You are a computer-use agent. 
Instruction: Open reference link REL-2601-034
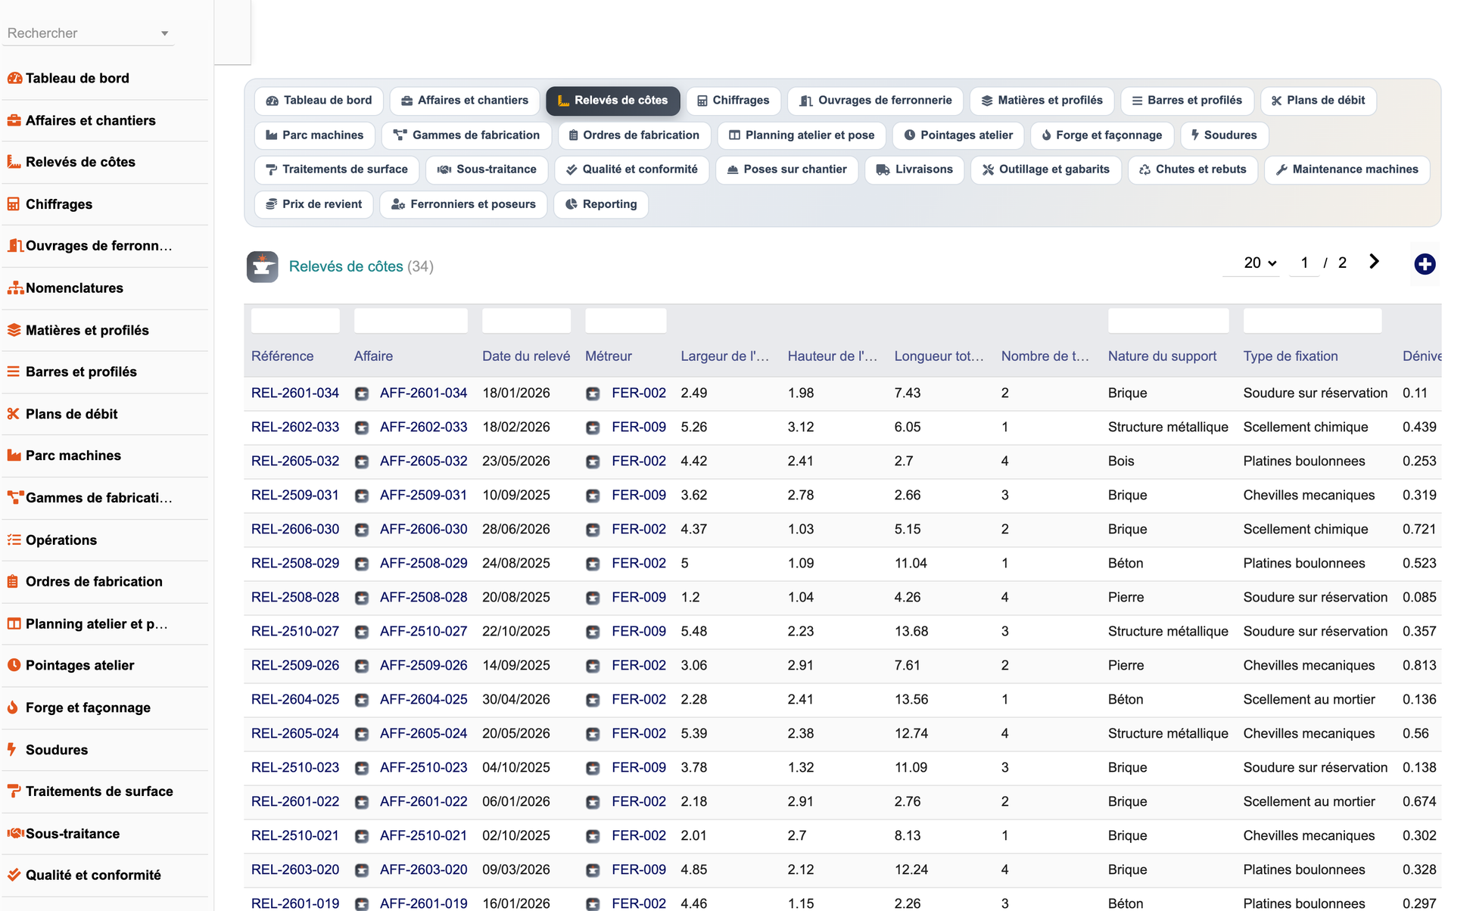(295, 393)
